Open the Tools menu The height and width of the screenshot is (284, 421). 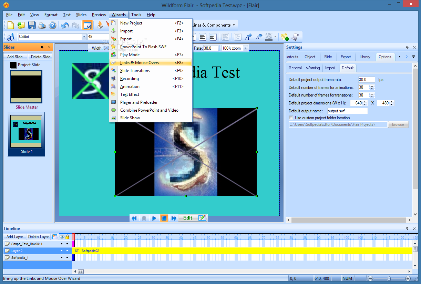(x=136, y=15)
